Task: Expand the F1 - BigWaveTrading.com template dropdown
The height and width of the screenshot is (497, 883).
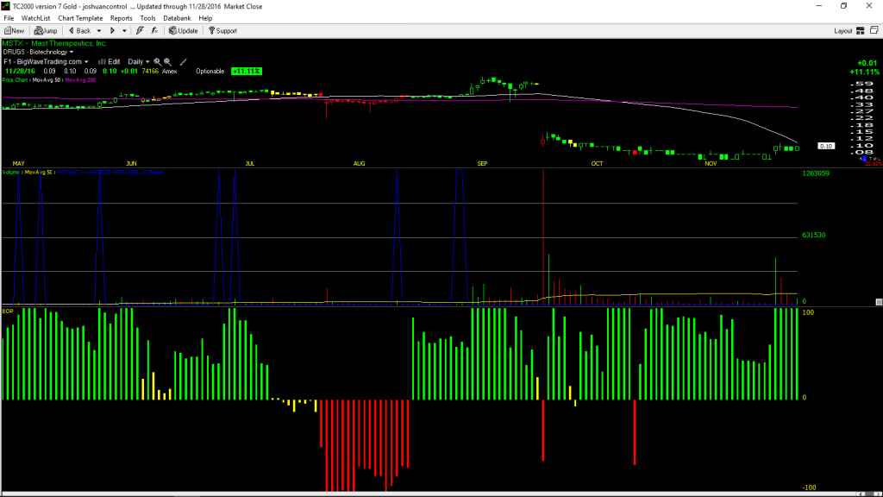Action: click(47, 61)
